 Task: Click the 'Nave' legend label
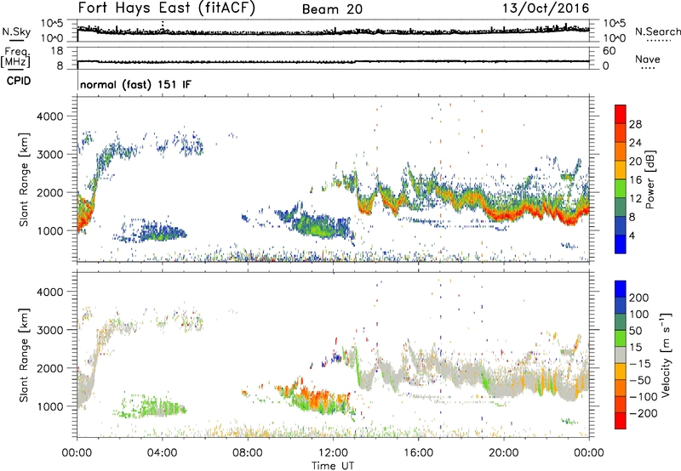(x=647, y=59)
